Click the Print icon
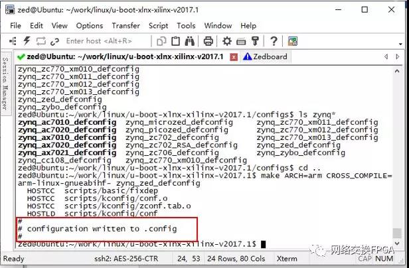This screenshot has height=268, width=409. 208,41
